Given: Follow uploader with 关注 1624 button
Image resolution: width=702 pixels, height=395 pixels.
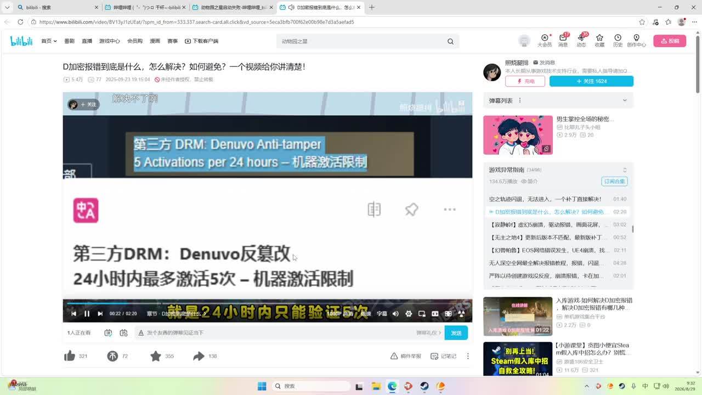Looking at the screenshot, I should coord(591,81).
